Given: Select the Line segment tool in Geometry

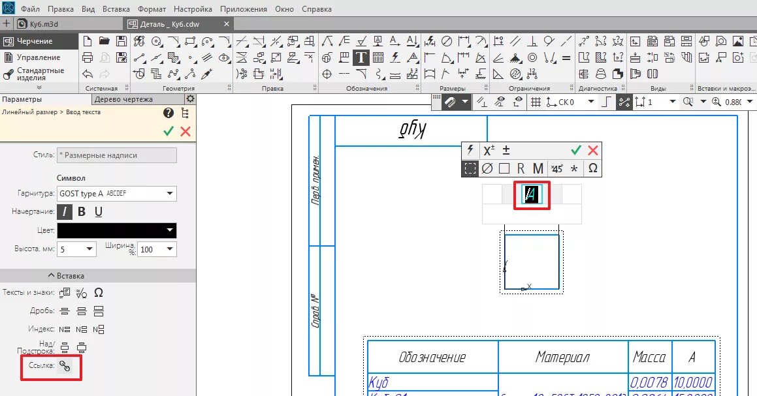Looking at the screenshot, I should coord(140,58).
